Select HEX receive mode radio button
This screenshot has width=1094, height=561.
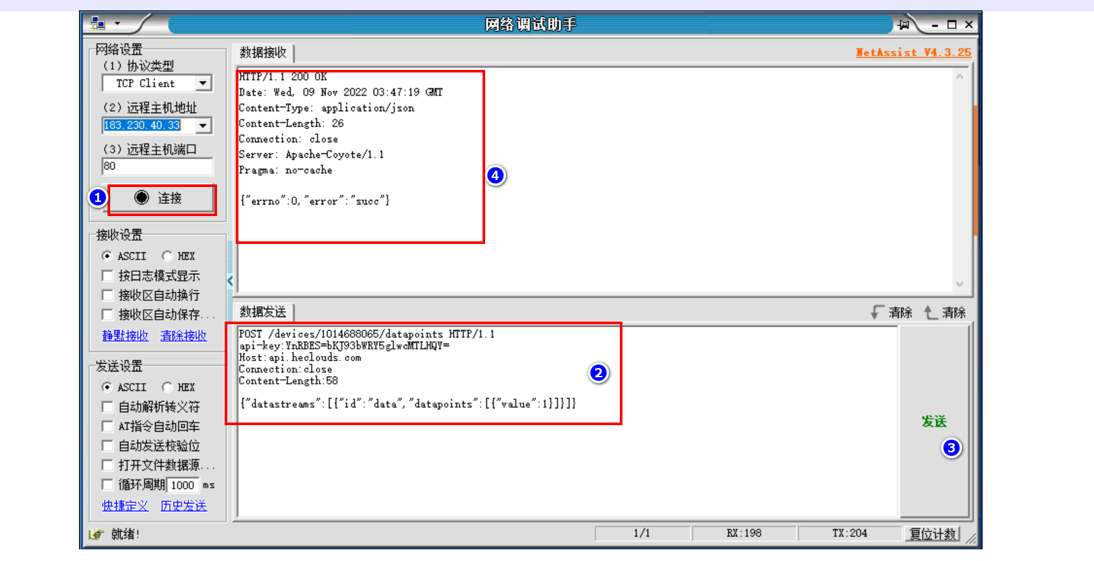[x=167, y=256]
